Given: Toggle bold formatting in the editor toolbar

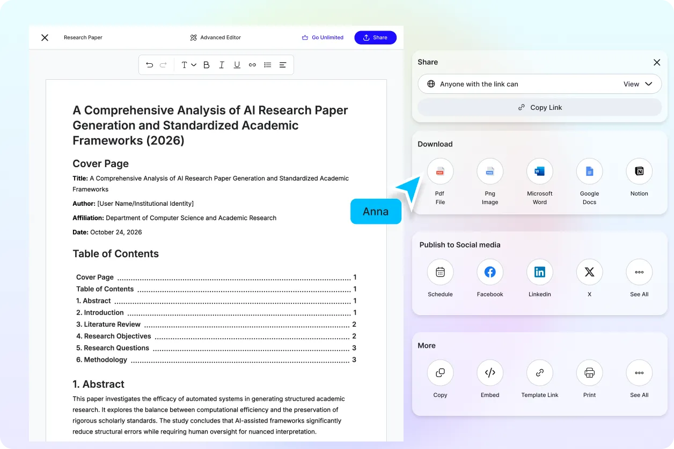Looking at the screenshot, I should 206,64.
